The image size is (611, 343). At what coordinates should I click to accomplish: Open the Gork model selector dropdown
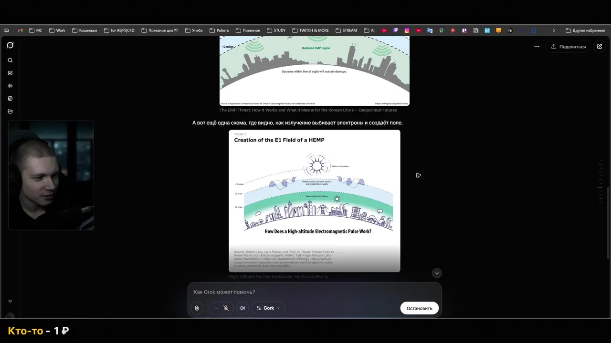268,308
